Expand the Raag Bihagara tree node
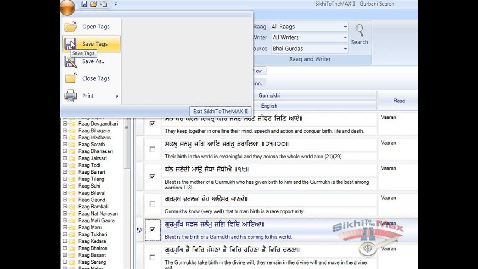Viewport: 478px width, 269px height. (65, 131)
